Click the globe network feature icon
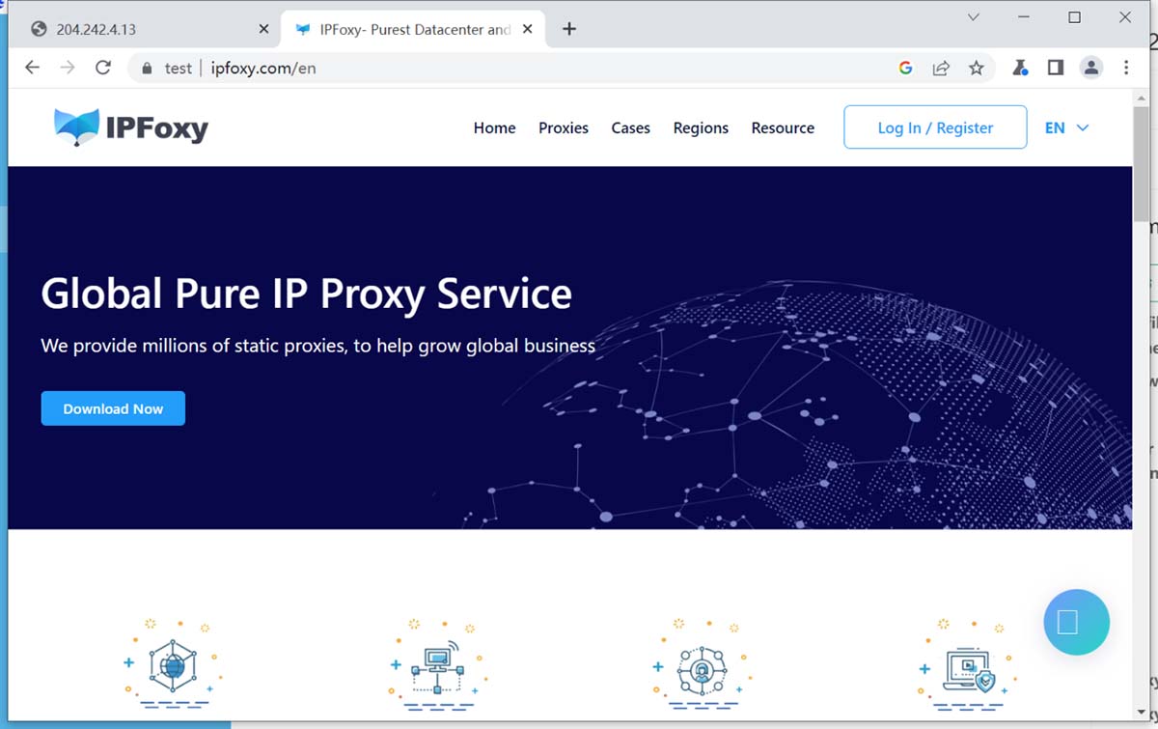The height and width of the screenshot is (729, 1158). pyautogui.click(x=173, y=666)
